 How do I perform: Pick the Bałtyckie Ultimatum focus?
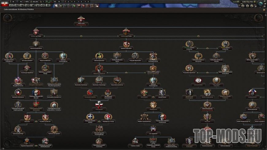tap(17, 92)
